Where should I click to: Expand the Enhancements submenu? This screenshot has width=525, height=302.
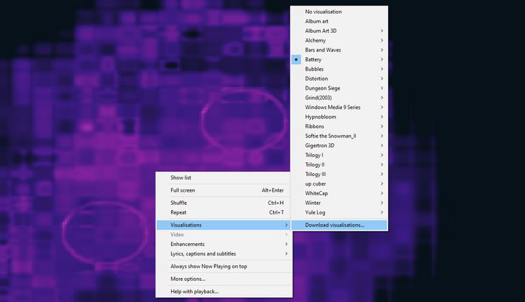pos(188,244)
